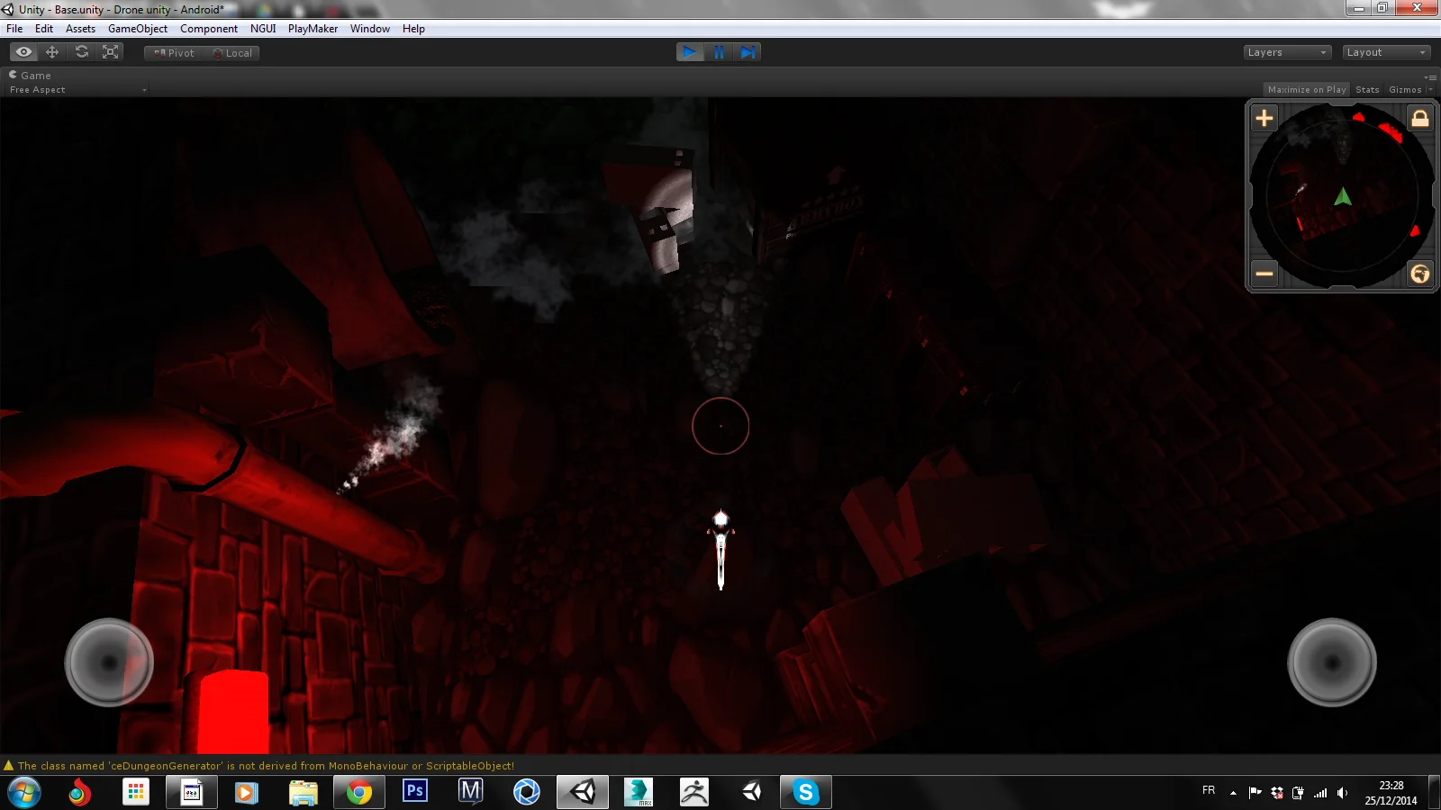
Task: Select the Rotate transform tool
Action: click(82, 52)
